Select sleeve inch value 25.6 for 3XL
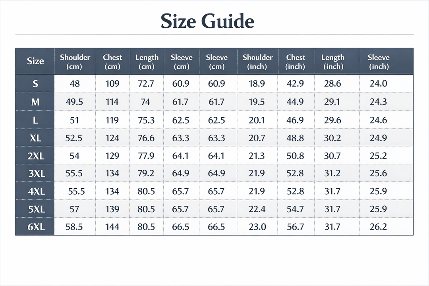 click(x=378, y=174)
